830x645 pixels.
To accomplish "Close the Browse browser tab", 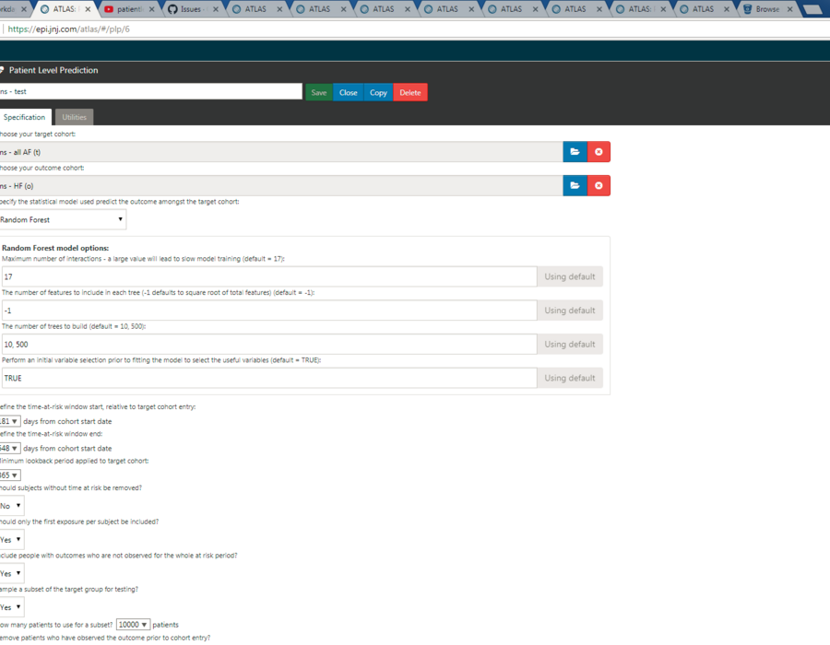I will [789, 9].
